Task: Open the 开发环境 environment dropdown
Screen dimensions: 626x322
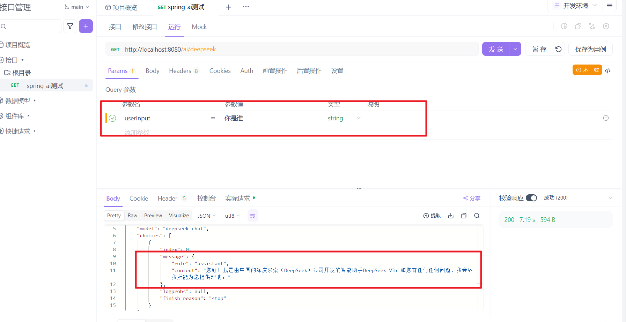Action: pyautogui.click(x=576, y=6)
